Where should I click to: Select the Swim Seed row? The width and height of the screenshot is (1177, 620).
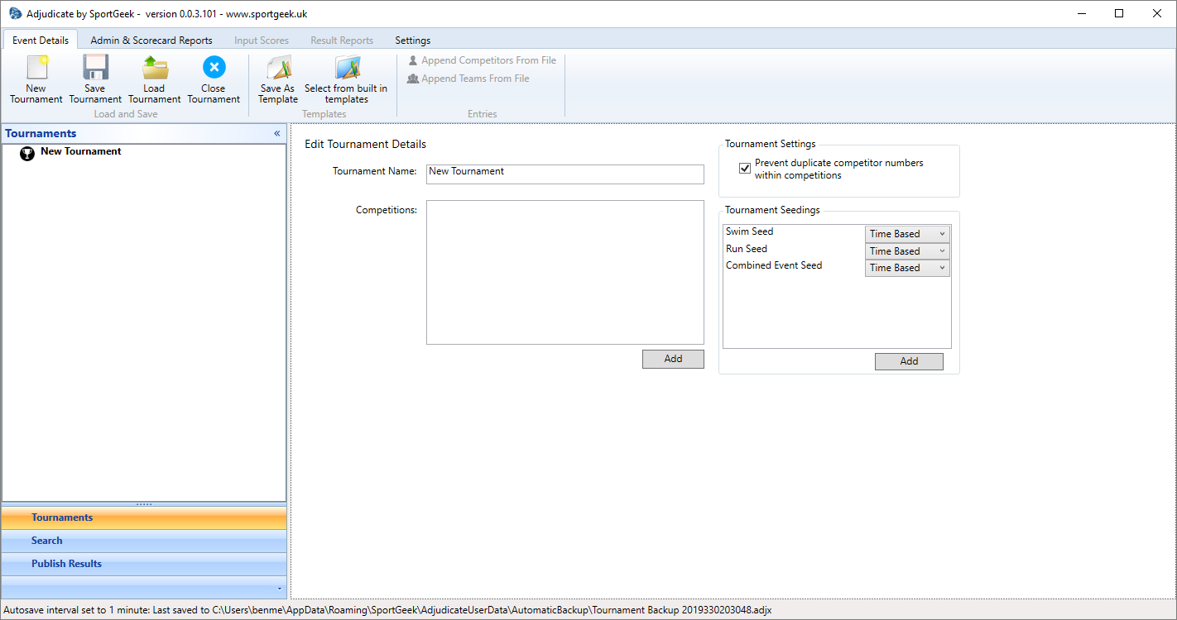click(x=837, y=233)
